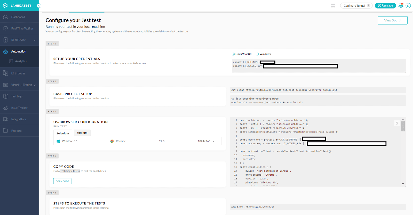Switch to the Appium tab
The image size is (413, 215).
tap(82, 133)
